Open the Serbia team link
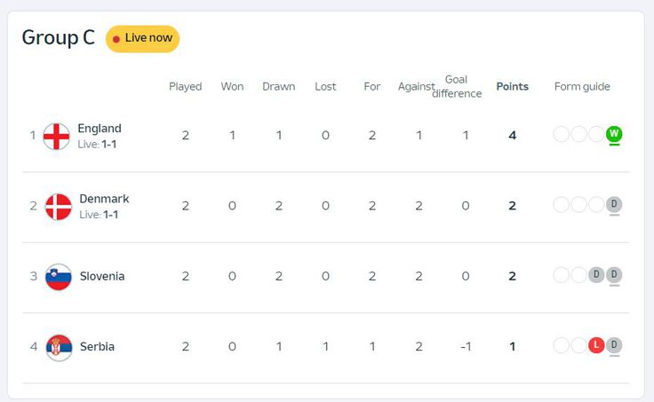Image resolution: width=654 pixels, height=402 pixels. point(97,347)
